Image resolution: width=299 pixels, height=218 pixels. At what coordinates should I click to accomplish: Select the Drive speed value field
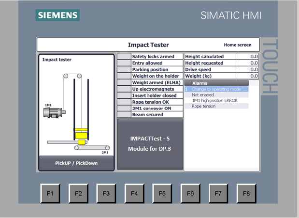tap(247, 69)
